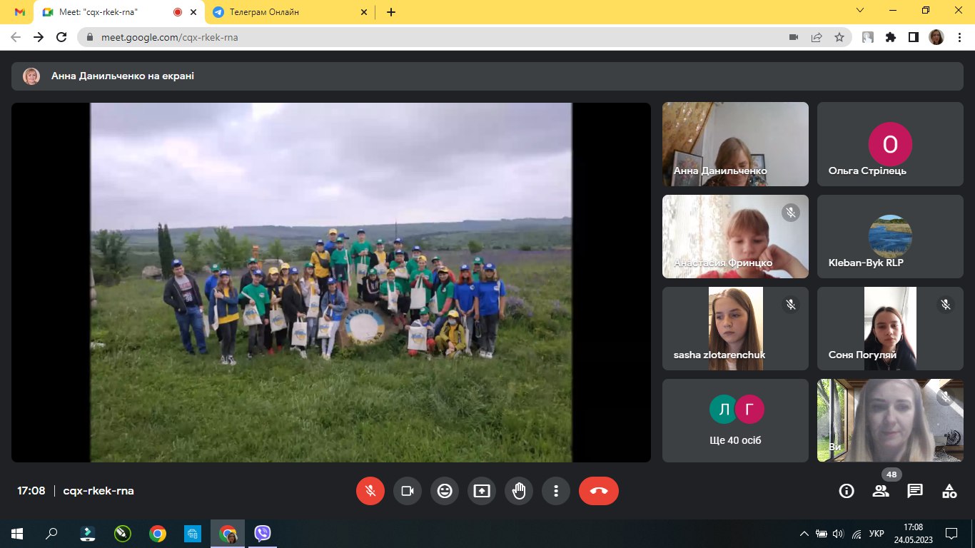This screenshot has height=548, width=975.
Task: Raise your hand in the meeting
Action: [x=519, y=491]
